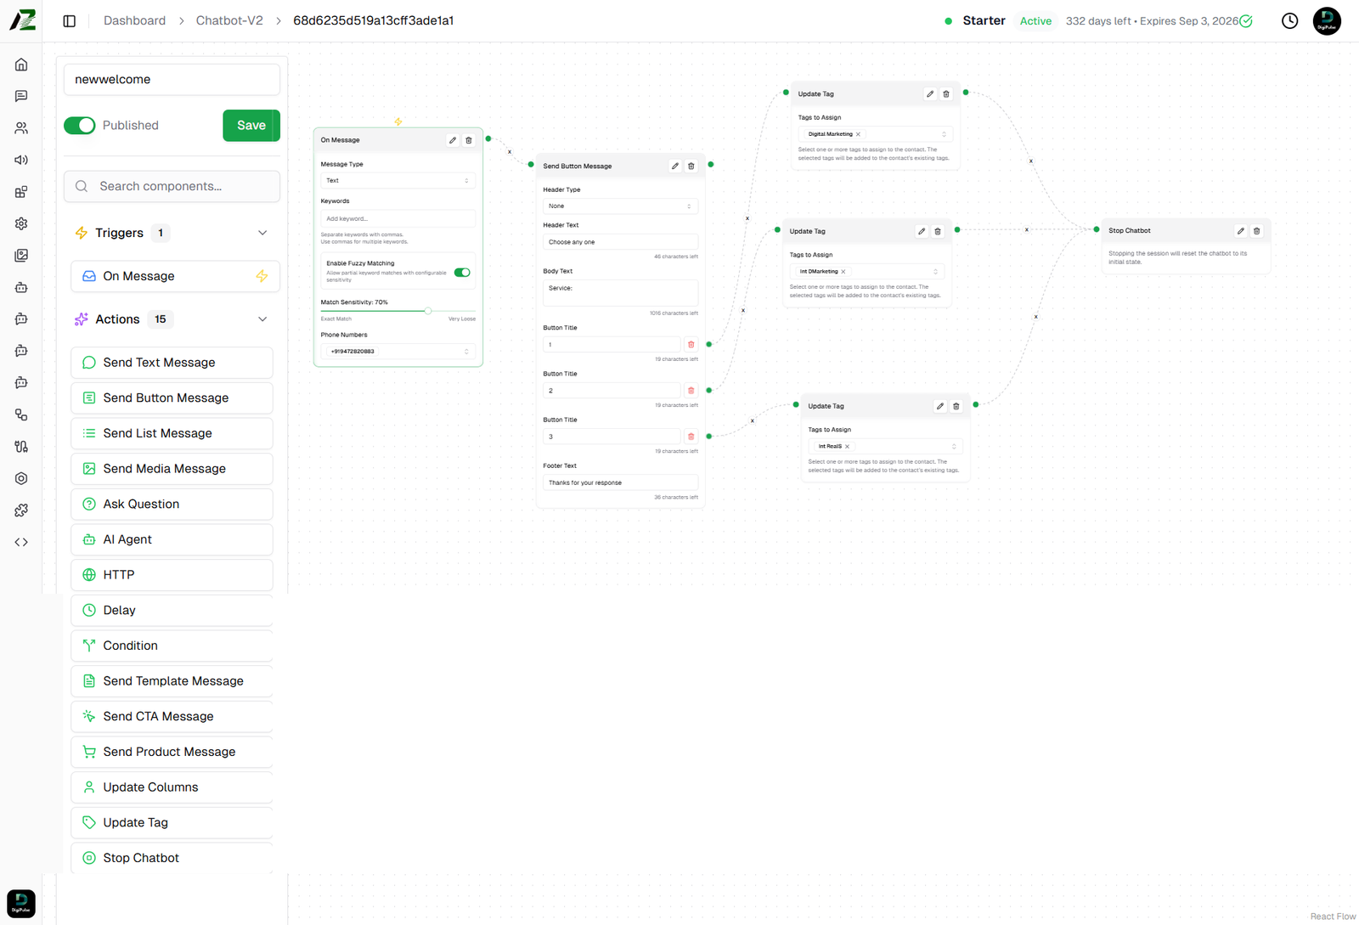
Task: Remove the Digital Marketing tag
Action: click(858, 134)
